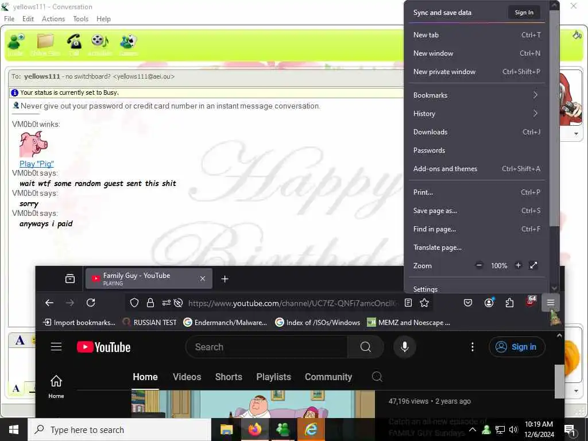
Task: Click the Call telephone icon
Action: pos(74,42)
